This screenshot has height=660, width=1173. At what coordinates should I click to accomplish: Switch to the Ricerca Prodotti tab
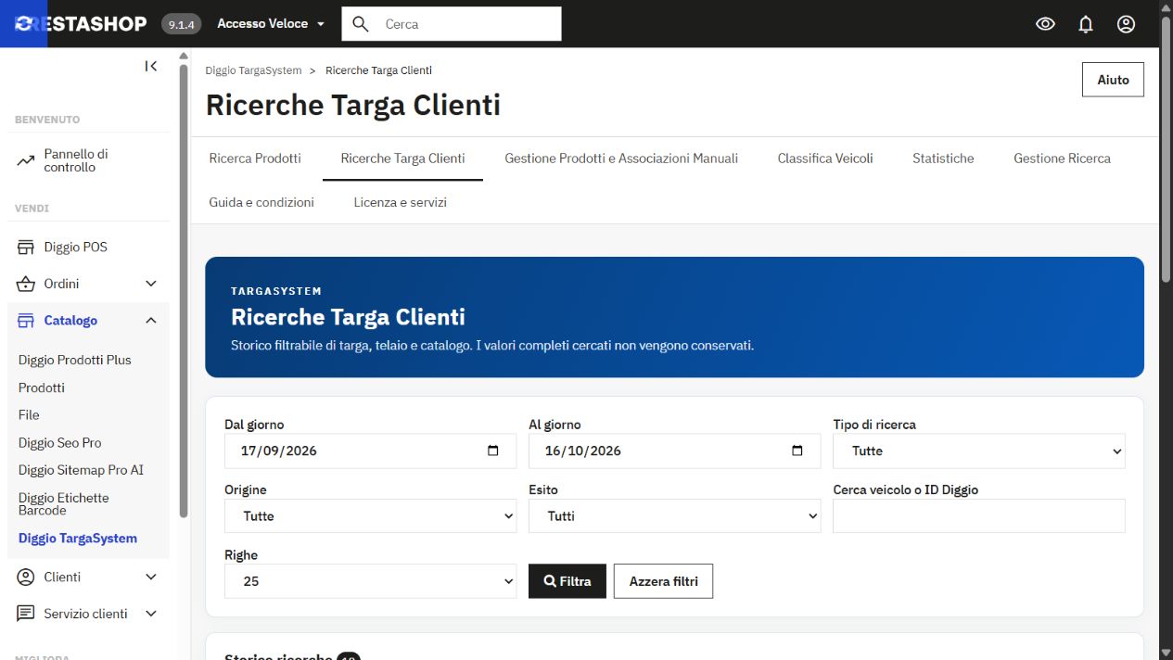255,159
